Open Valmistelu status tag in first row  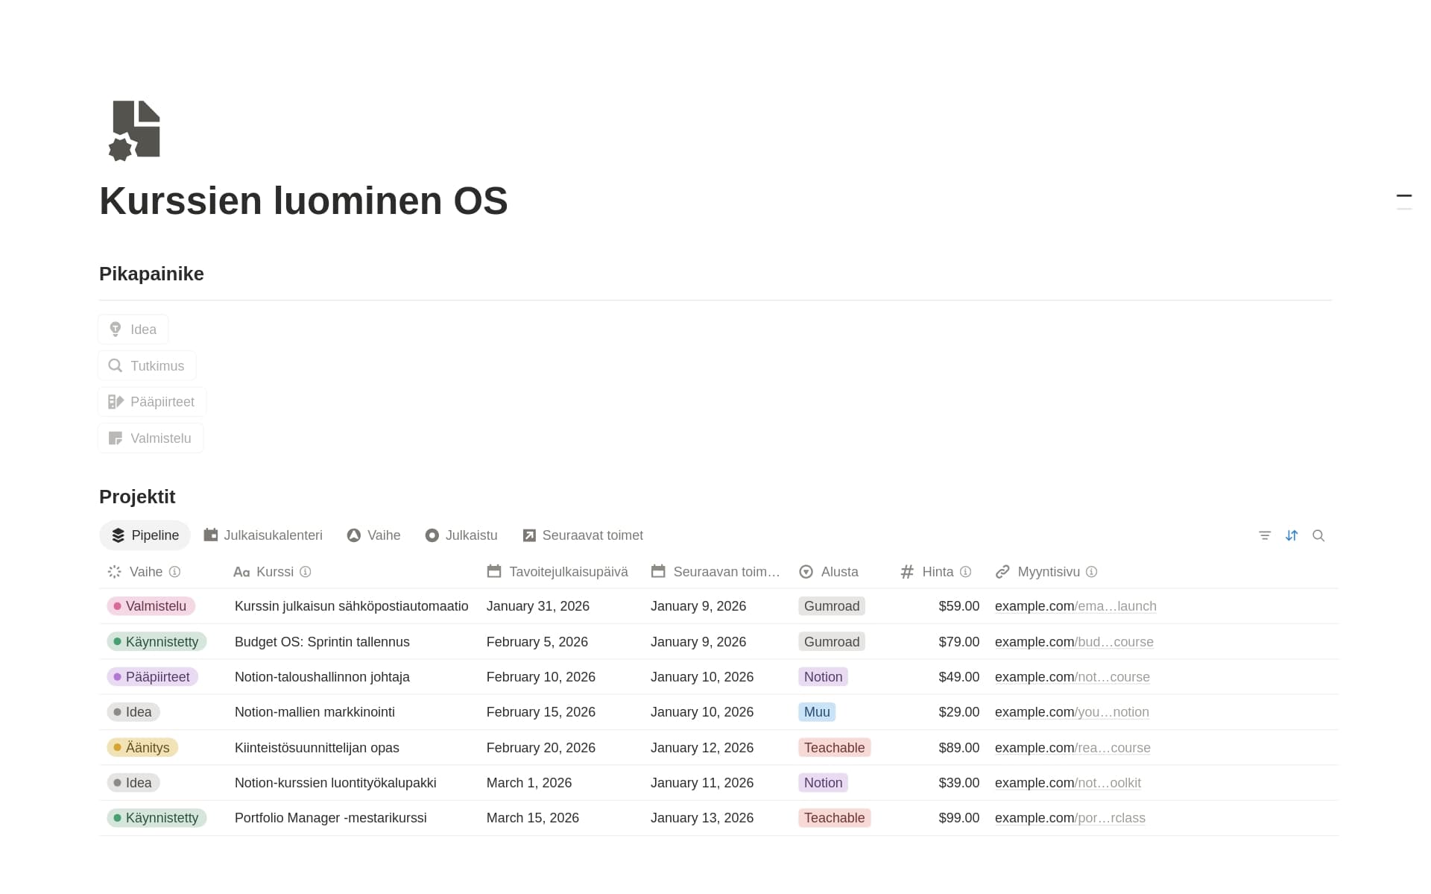(x=151, y=606)
